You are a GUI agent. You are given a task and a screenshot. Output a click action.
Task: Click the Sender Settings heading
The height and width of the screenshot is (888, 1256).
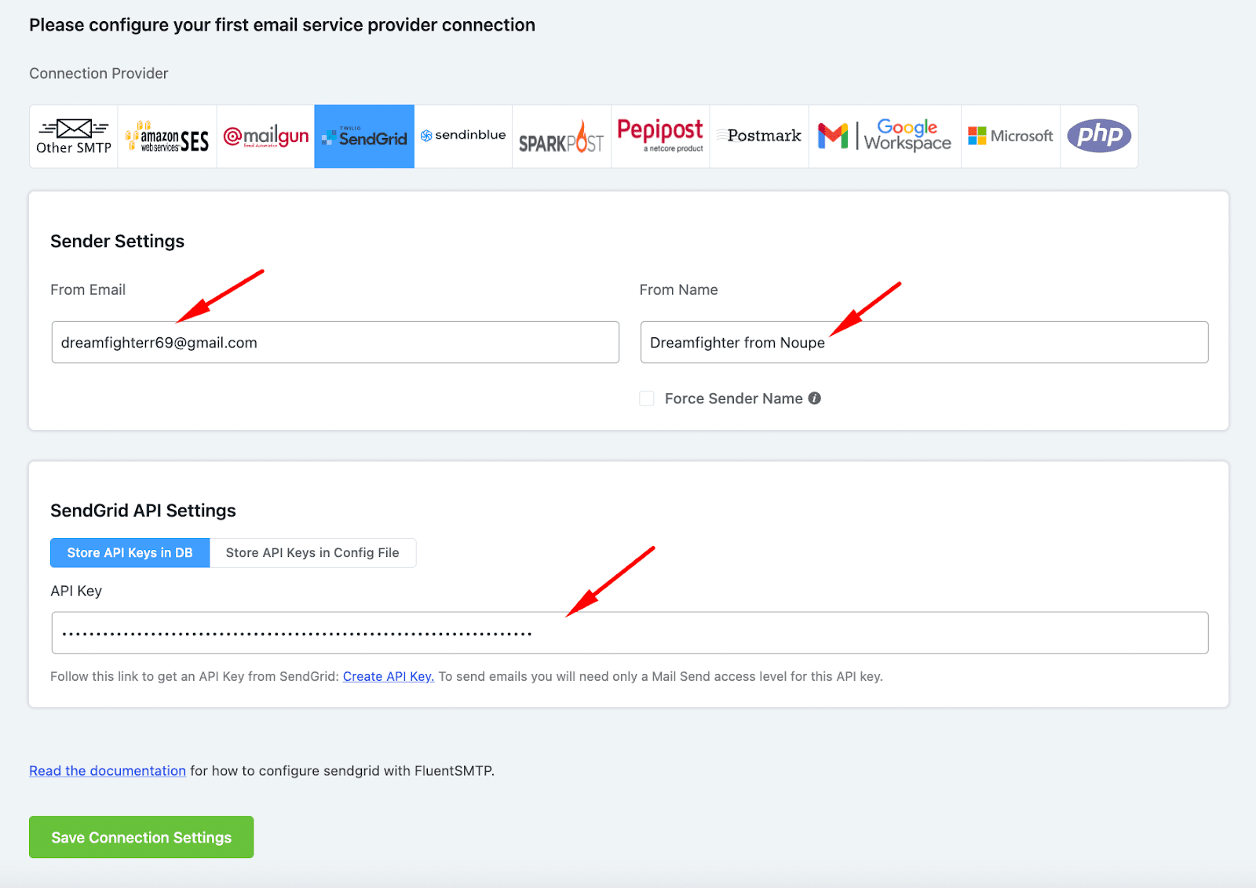(117, 241)
